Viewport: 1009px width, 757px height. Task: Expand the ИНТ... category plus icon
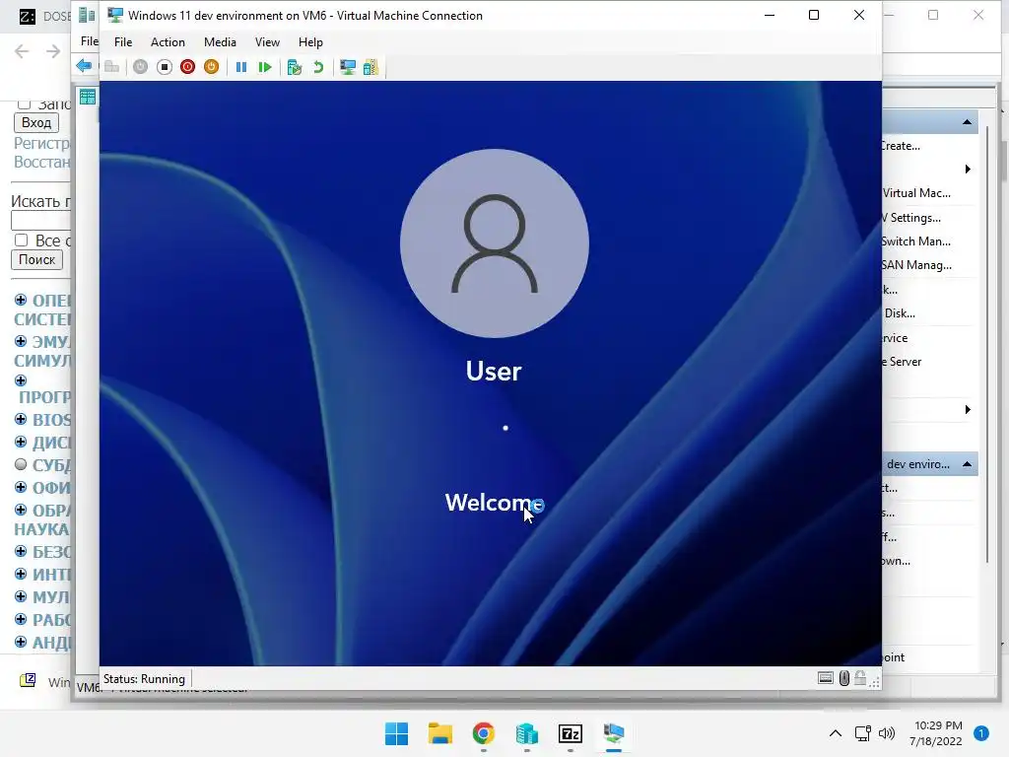tap(21, 574)
